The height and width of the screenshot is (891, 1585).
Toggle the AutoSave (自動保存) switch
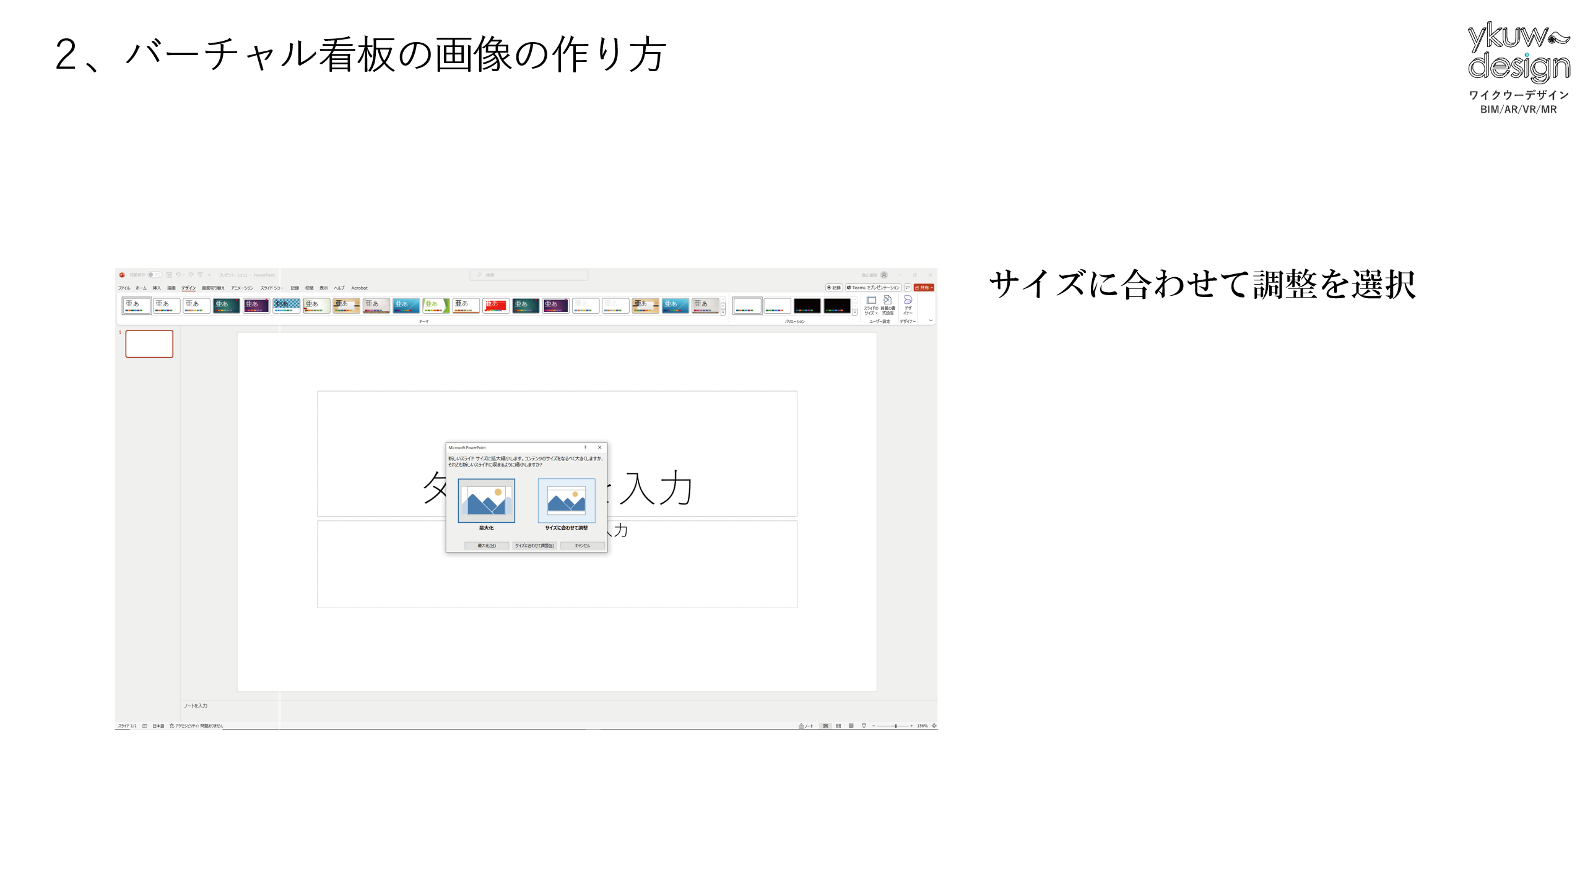154,275
